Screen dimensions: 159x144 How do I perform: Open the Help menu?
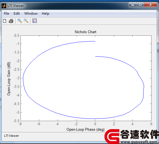[x=45, y=14]
